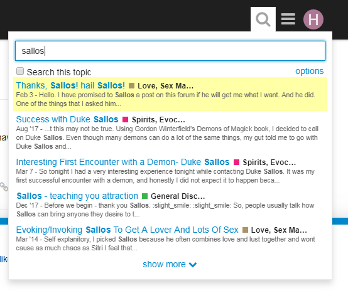Click the sallos search input field
Screen dimensions: 348x298
pyautogui.click(x=170, y=51)
